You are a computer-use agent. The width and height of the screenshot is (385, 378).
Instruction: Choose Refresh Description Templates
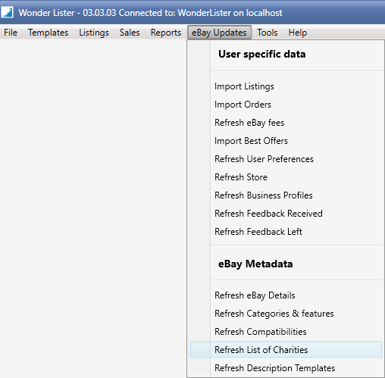point(286,368)
